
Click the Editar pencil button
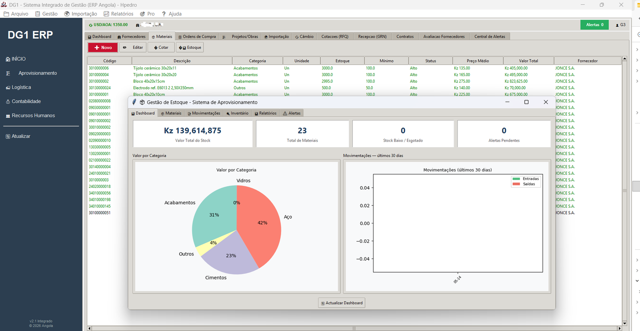133,48
